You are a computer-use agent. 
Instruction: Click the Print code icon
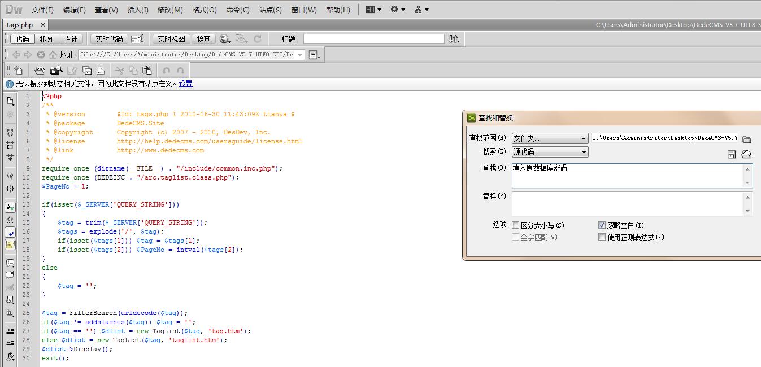pyautogui.click(x=101, y=71)
